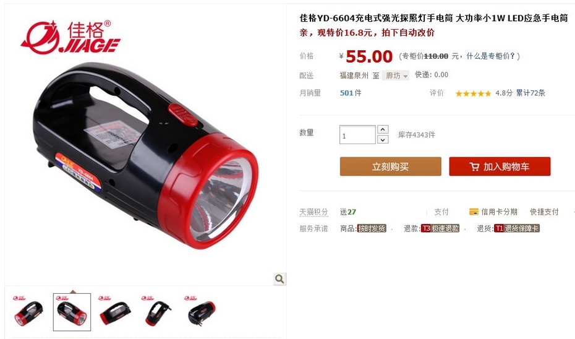Open the 什么是专柜价 link
The image size is (575, 339).
pos(491,56)
